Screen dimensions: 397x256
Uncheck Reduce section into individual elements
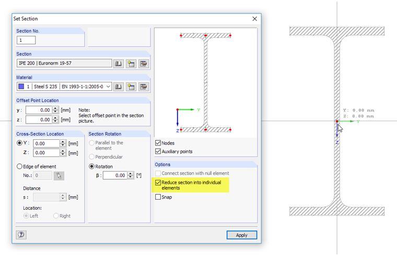[x=158, y=182]
